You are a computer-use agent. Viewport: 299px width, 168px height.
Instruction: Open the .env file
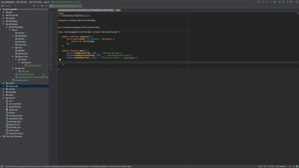tap(9, 101)
